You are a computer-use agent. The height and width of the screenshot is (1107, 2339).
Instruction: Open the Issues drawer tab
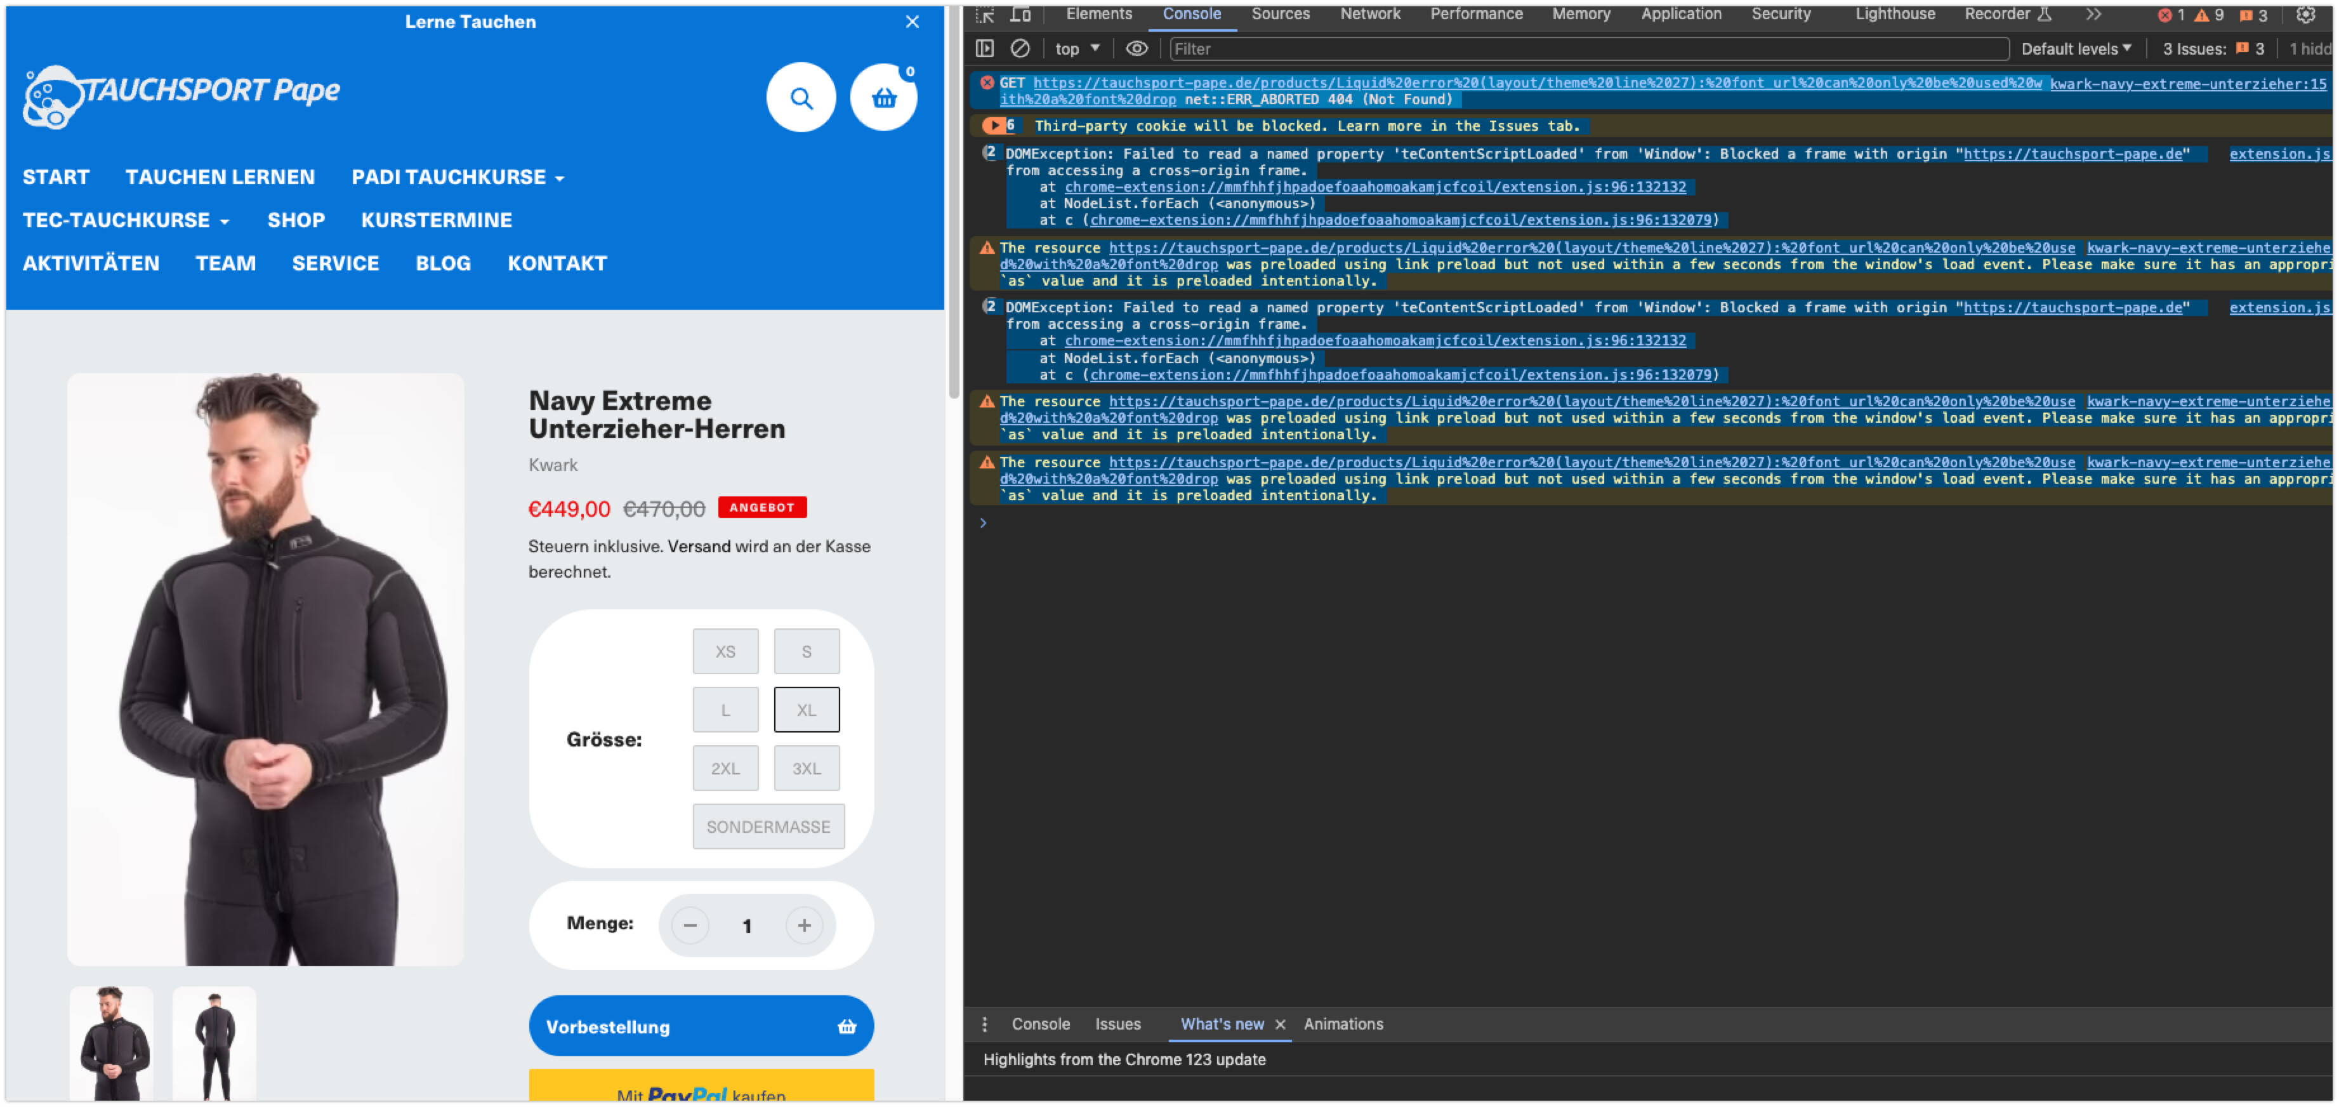pos(1117,1024)
